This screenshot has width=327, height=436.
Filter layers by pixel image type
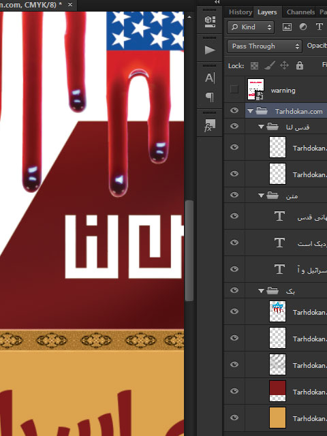coord(287,27)
